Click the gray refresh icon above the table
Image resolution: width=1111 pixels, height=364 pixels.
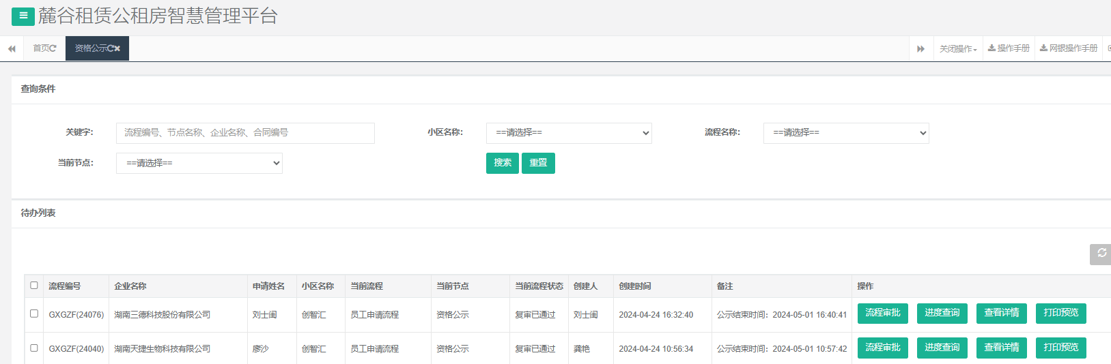point(1101,254)
